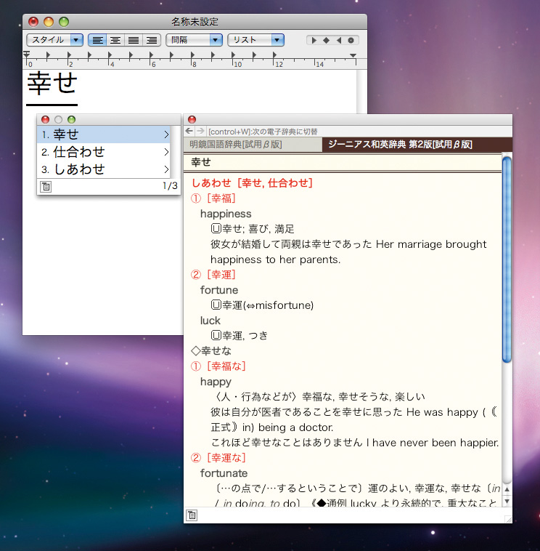
Task: Expand the chevron beside candidate 仕合わせ
Action: [x=166, y=152]
